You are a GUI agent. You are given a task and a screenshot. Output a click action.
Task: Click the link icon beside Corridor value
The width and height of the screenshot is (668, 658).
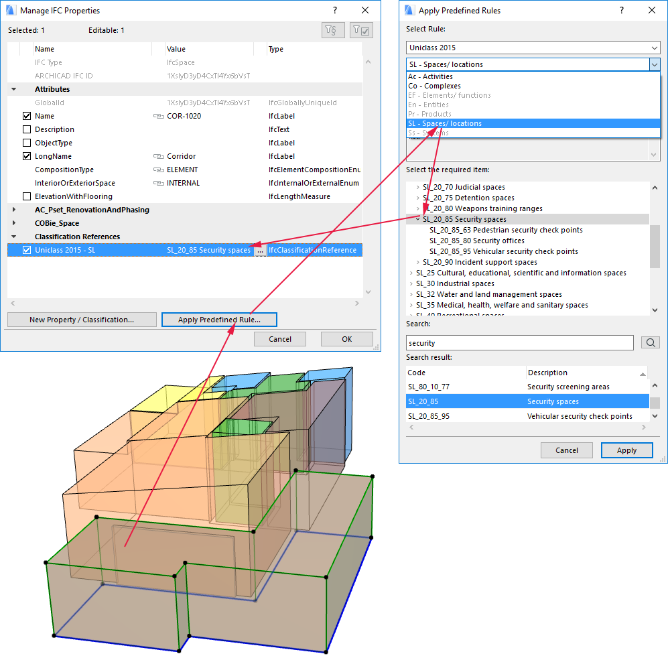(159, 156)
